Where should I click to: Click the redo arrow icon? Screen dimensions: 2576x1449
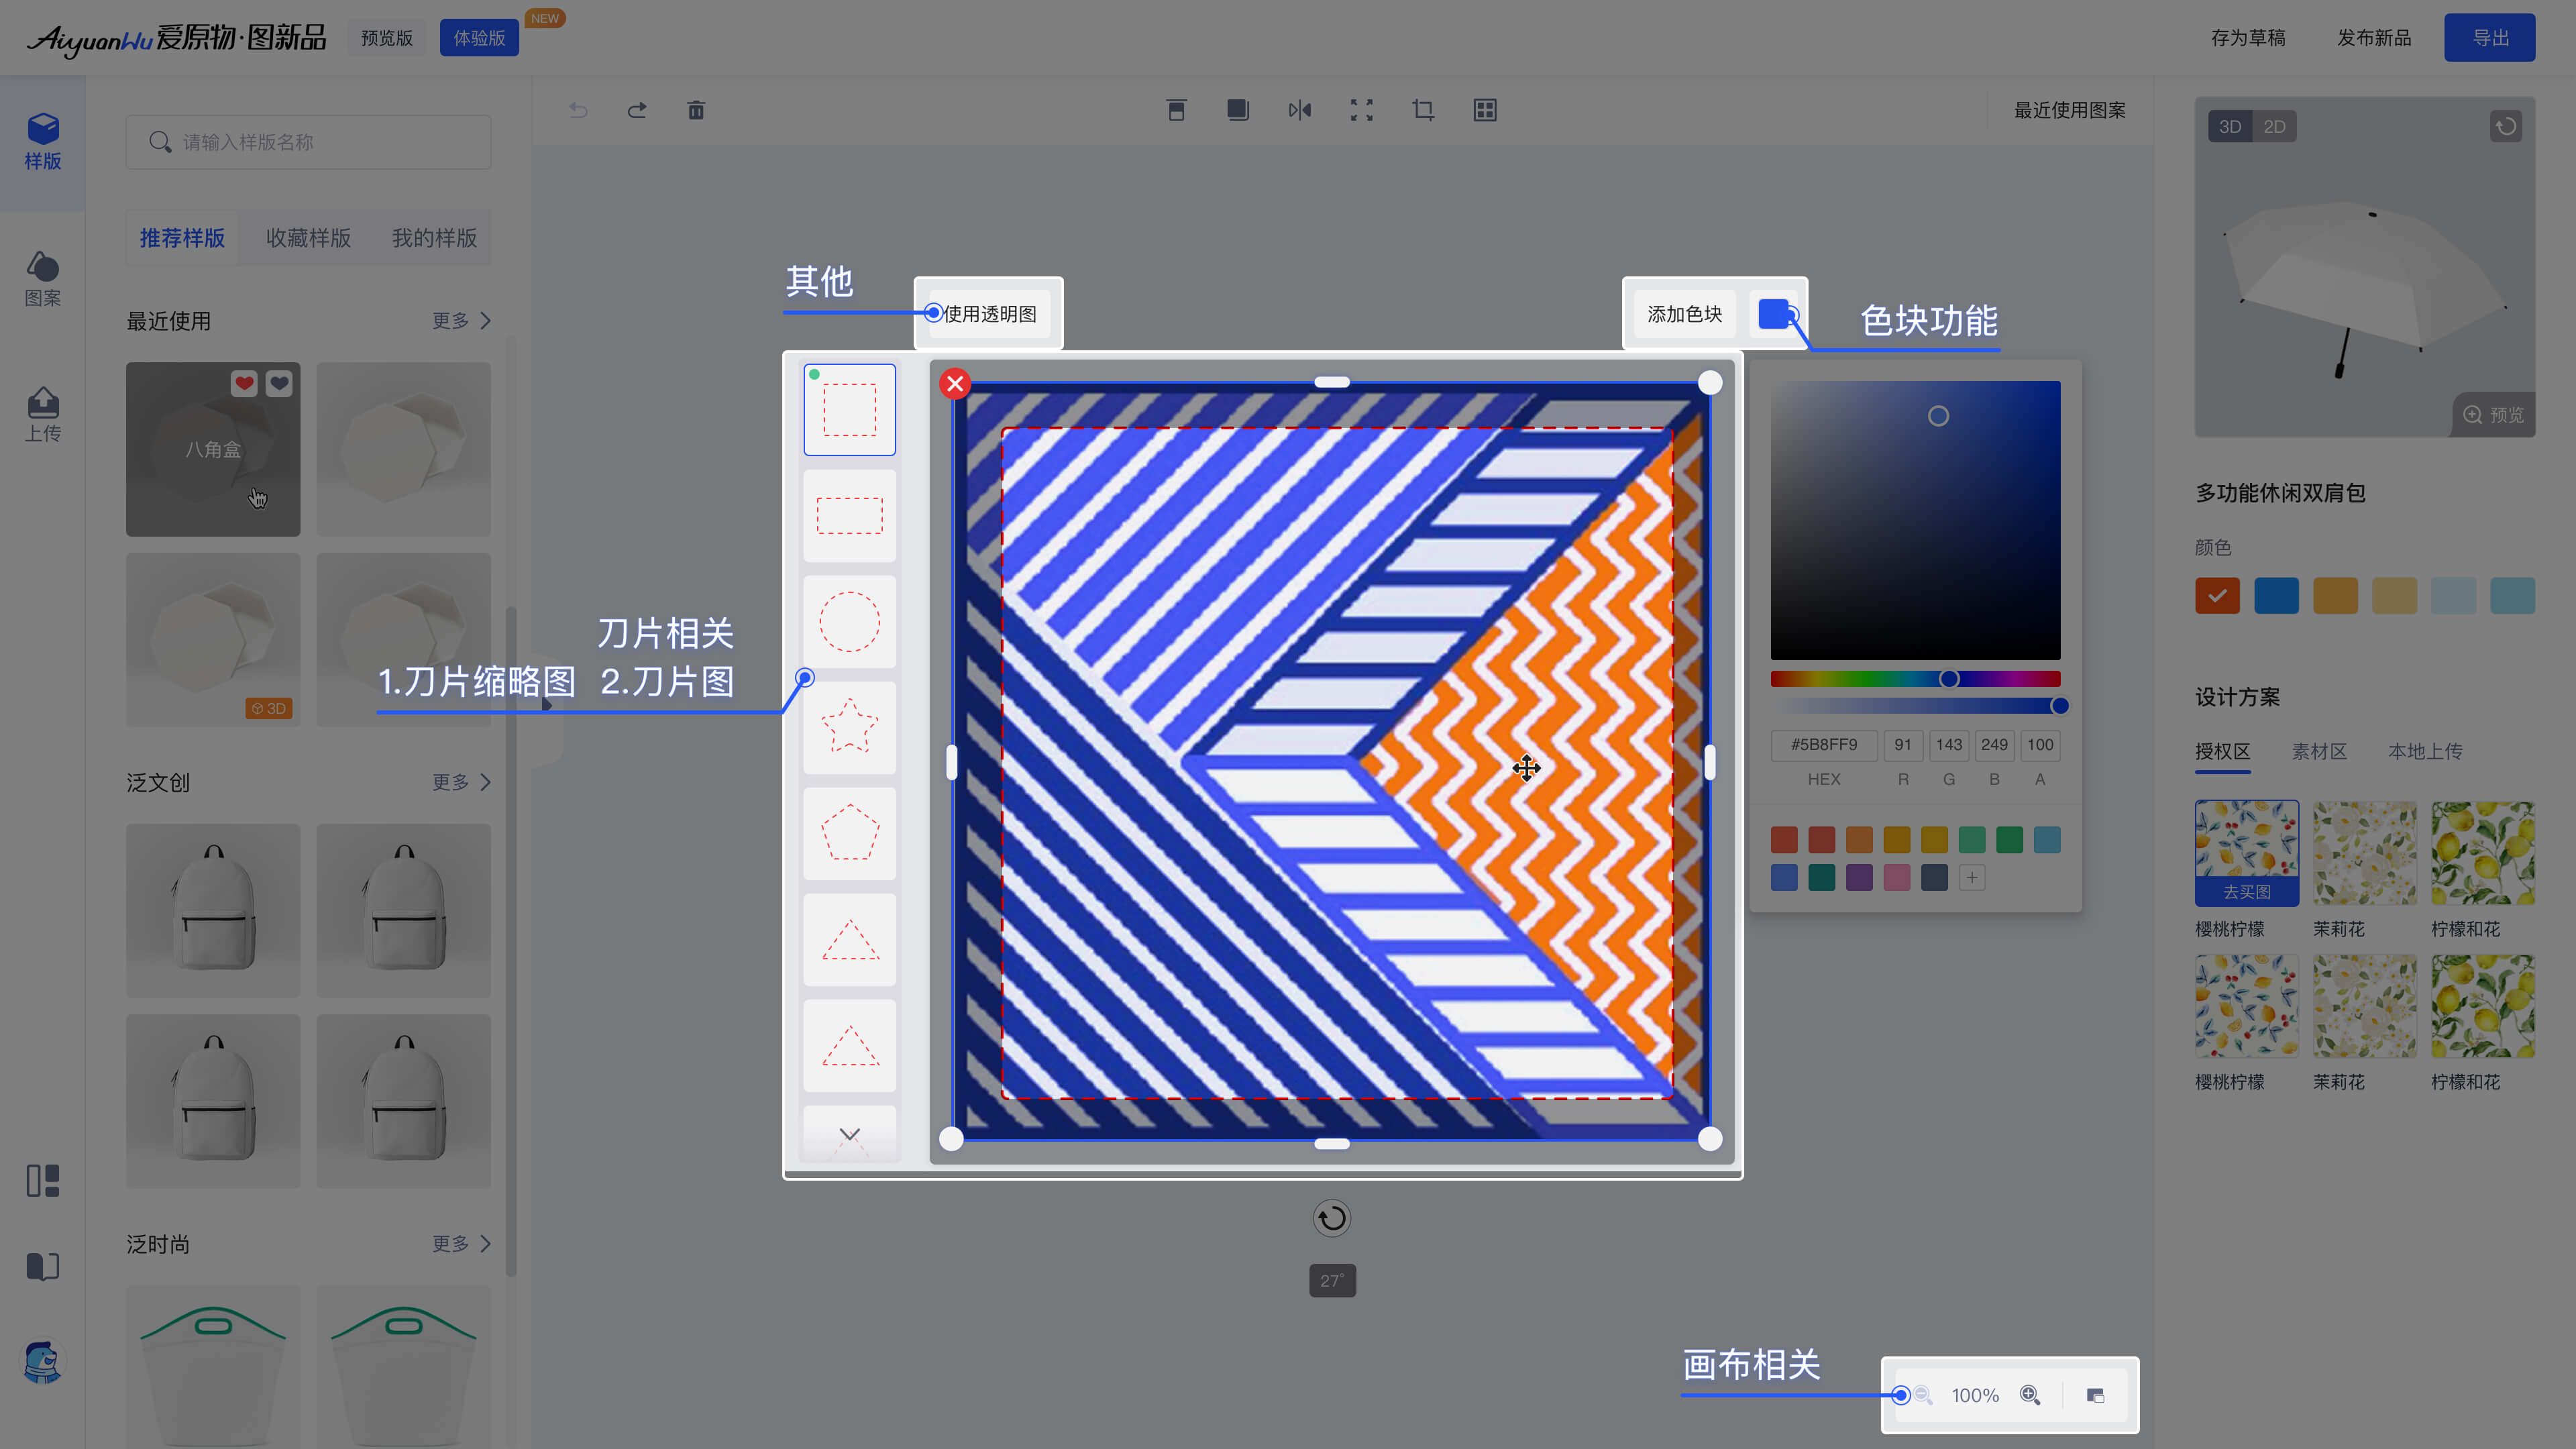637,110
